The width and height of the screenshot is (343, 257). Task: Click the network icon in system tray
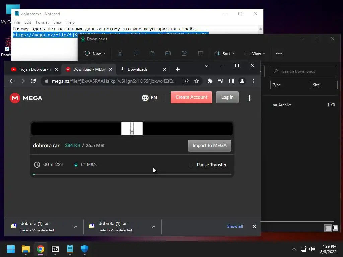303,249
